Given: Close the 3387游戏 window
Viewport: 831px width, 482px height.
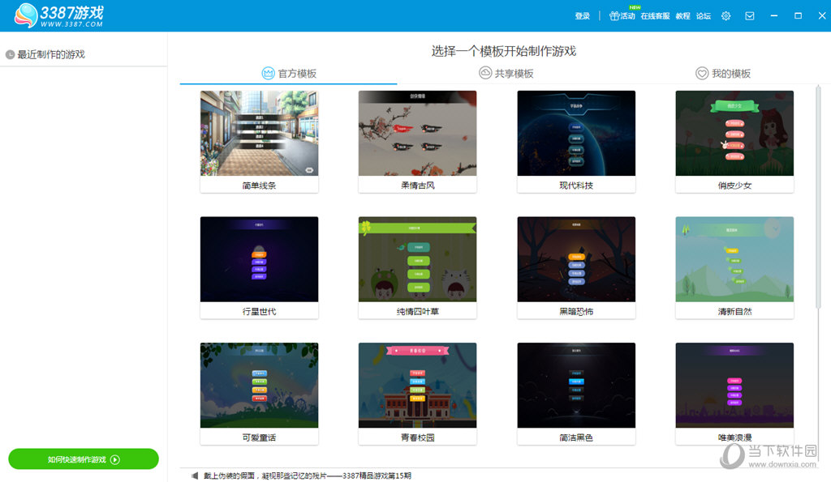Looking at the screenshot, I should [822, 16].
